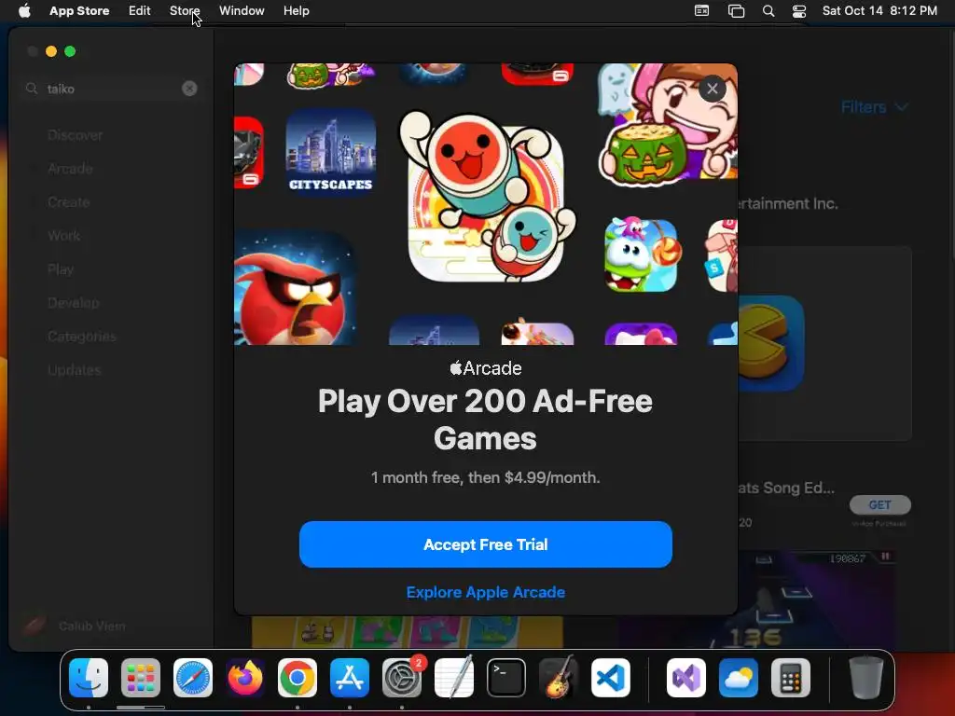Click the date and time in menu bar
The image size is (955, 716).
pos(879,11)
